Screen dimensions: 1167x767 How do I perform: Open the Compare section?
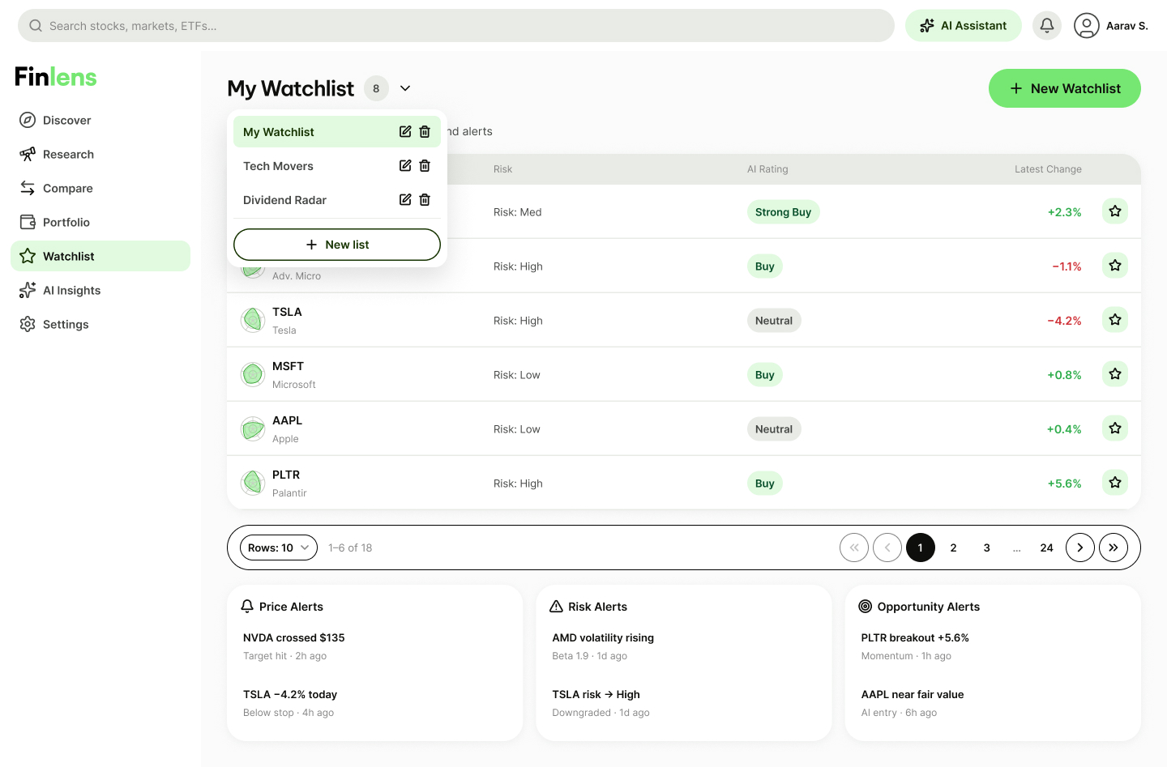pos(100,188)
